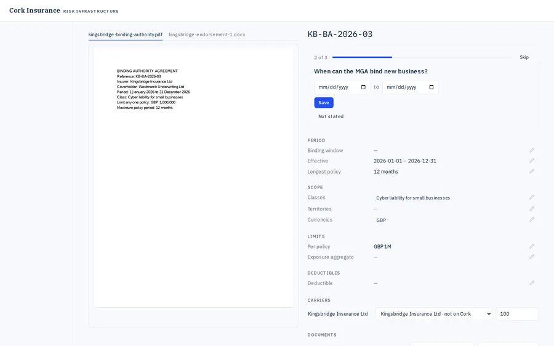Mark binding window as Not stated
This screenshot has height=346, width=554.
pyautogui.click(x=331, y=116)
